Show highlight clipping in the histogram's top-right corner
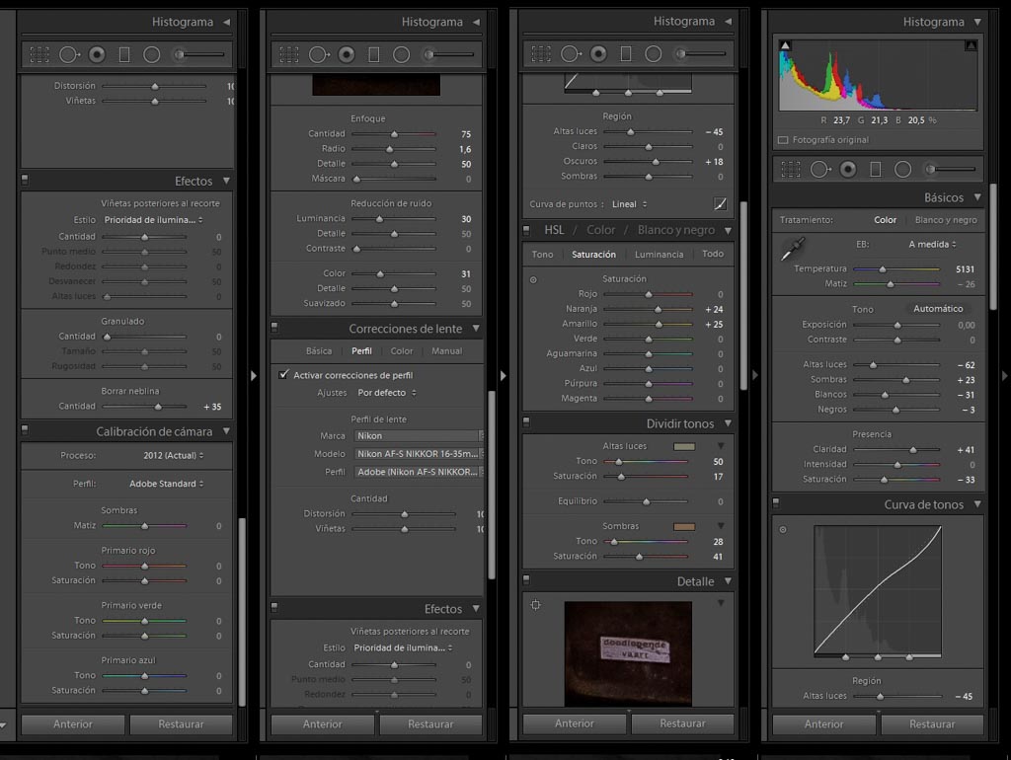1011x760 pixels. coord(971,45)
